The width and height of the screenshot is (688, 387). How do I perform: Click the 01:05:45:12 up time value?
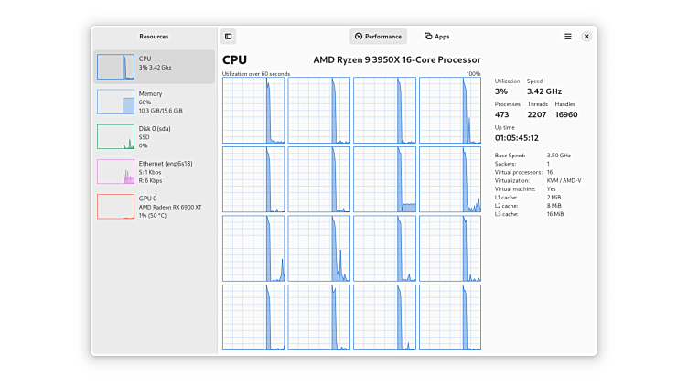[x=516, y=138]
